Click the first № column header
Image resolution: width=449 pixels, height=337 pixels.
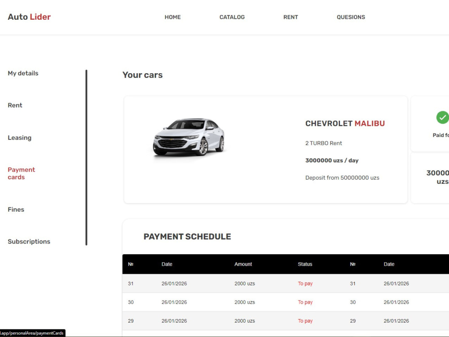pyautogui.click(x=131, y=264)
